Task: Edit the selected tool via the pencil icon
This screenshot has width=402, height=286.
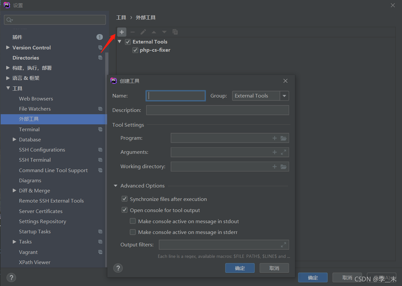Action: point(143,32)
